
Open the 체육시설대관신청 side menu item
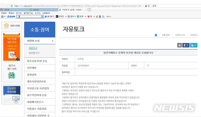pyautogui.click(x=40, y=81)
